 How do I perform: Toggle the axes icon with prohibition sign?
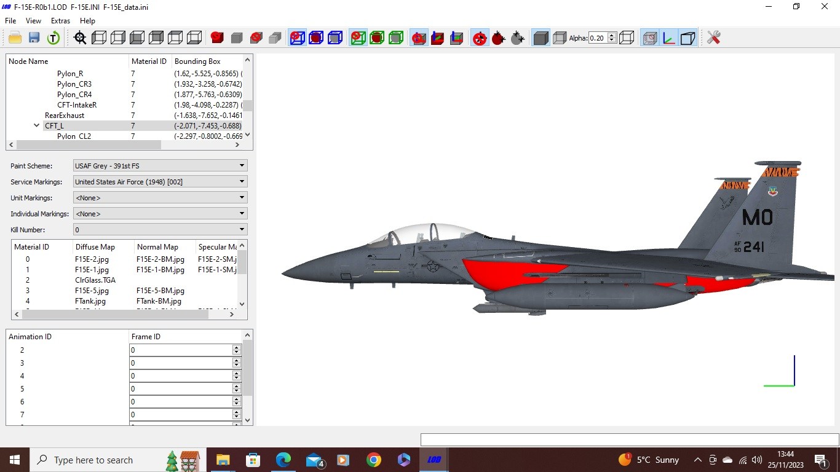click(x=419, y=38)
